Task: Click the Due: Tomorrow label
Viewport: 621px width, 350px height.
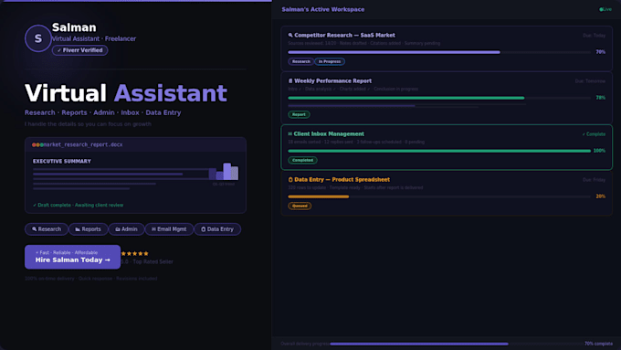Action: coord(590,81)
